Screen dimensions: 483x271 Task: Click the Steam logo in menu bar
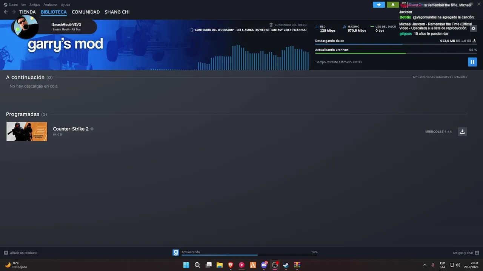click(5, 5)
